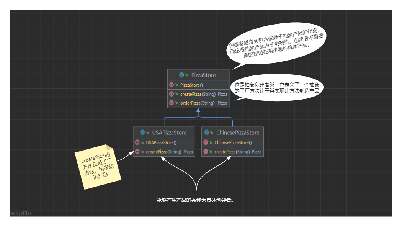Select the ChinesePizzaStore class name header
The height and width of the screenshot is (226, 402).
[237, 133]
